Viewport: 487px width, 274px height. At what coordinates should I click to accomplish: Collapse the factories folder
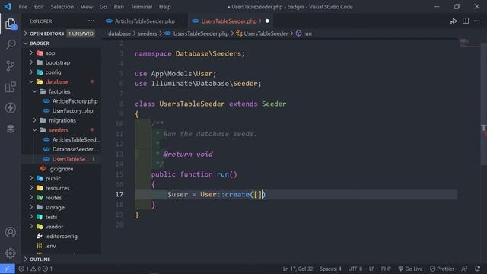coord(59,91)
